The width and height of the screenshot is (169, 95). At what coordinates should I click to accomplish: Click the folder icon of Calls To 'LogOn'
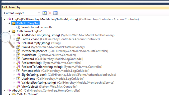point(14,23)
